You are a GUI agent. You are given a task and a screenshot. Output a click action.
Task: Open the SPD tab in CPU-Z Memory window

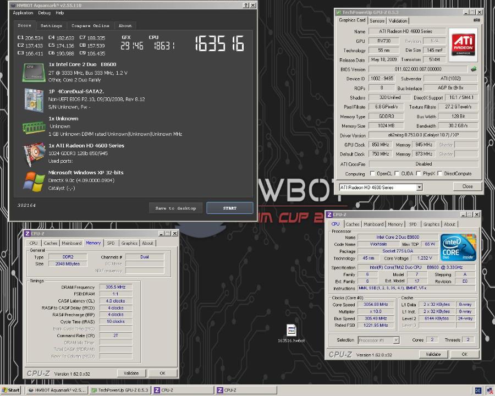111,243
